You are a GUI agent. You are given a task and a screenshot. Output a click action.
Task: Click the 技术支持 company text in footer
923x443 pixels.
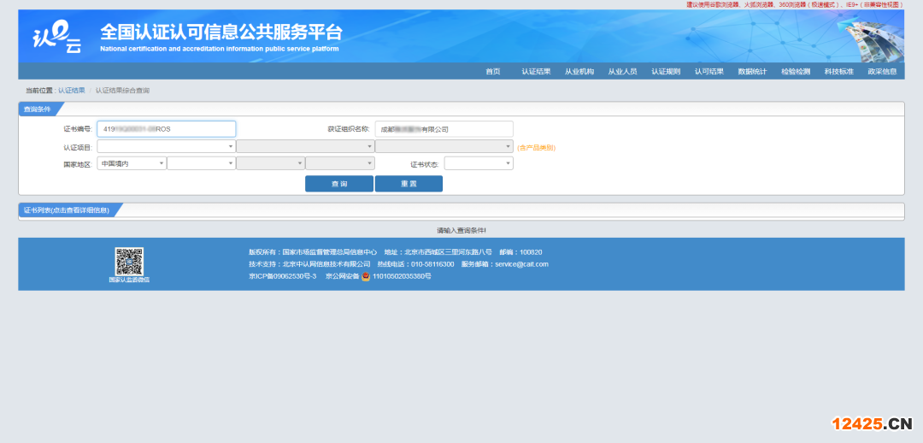click(309, 264)
